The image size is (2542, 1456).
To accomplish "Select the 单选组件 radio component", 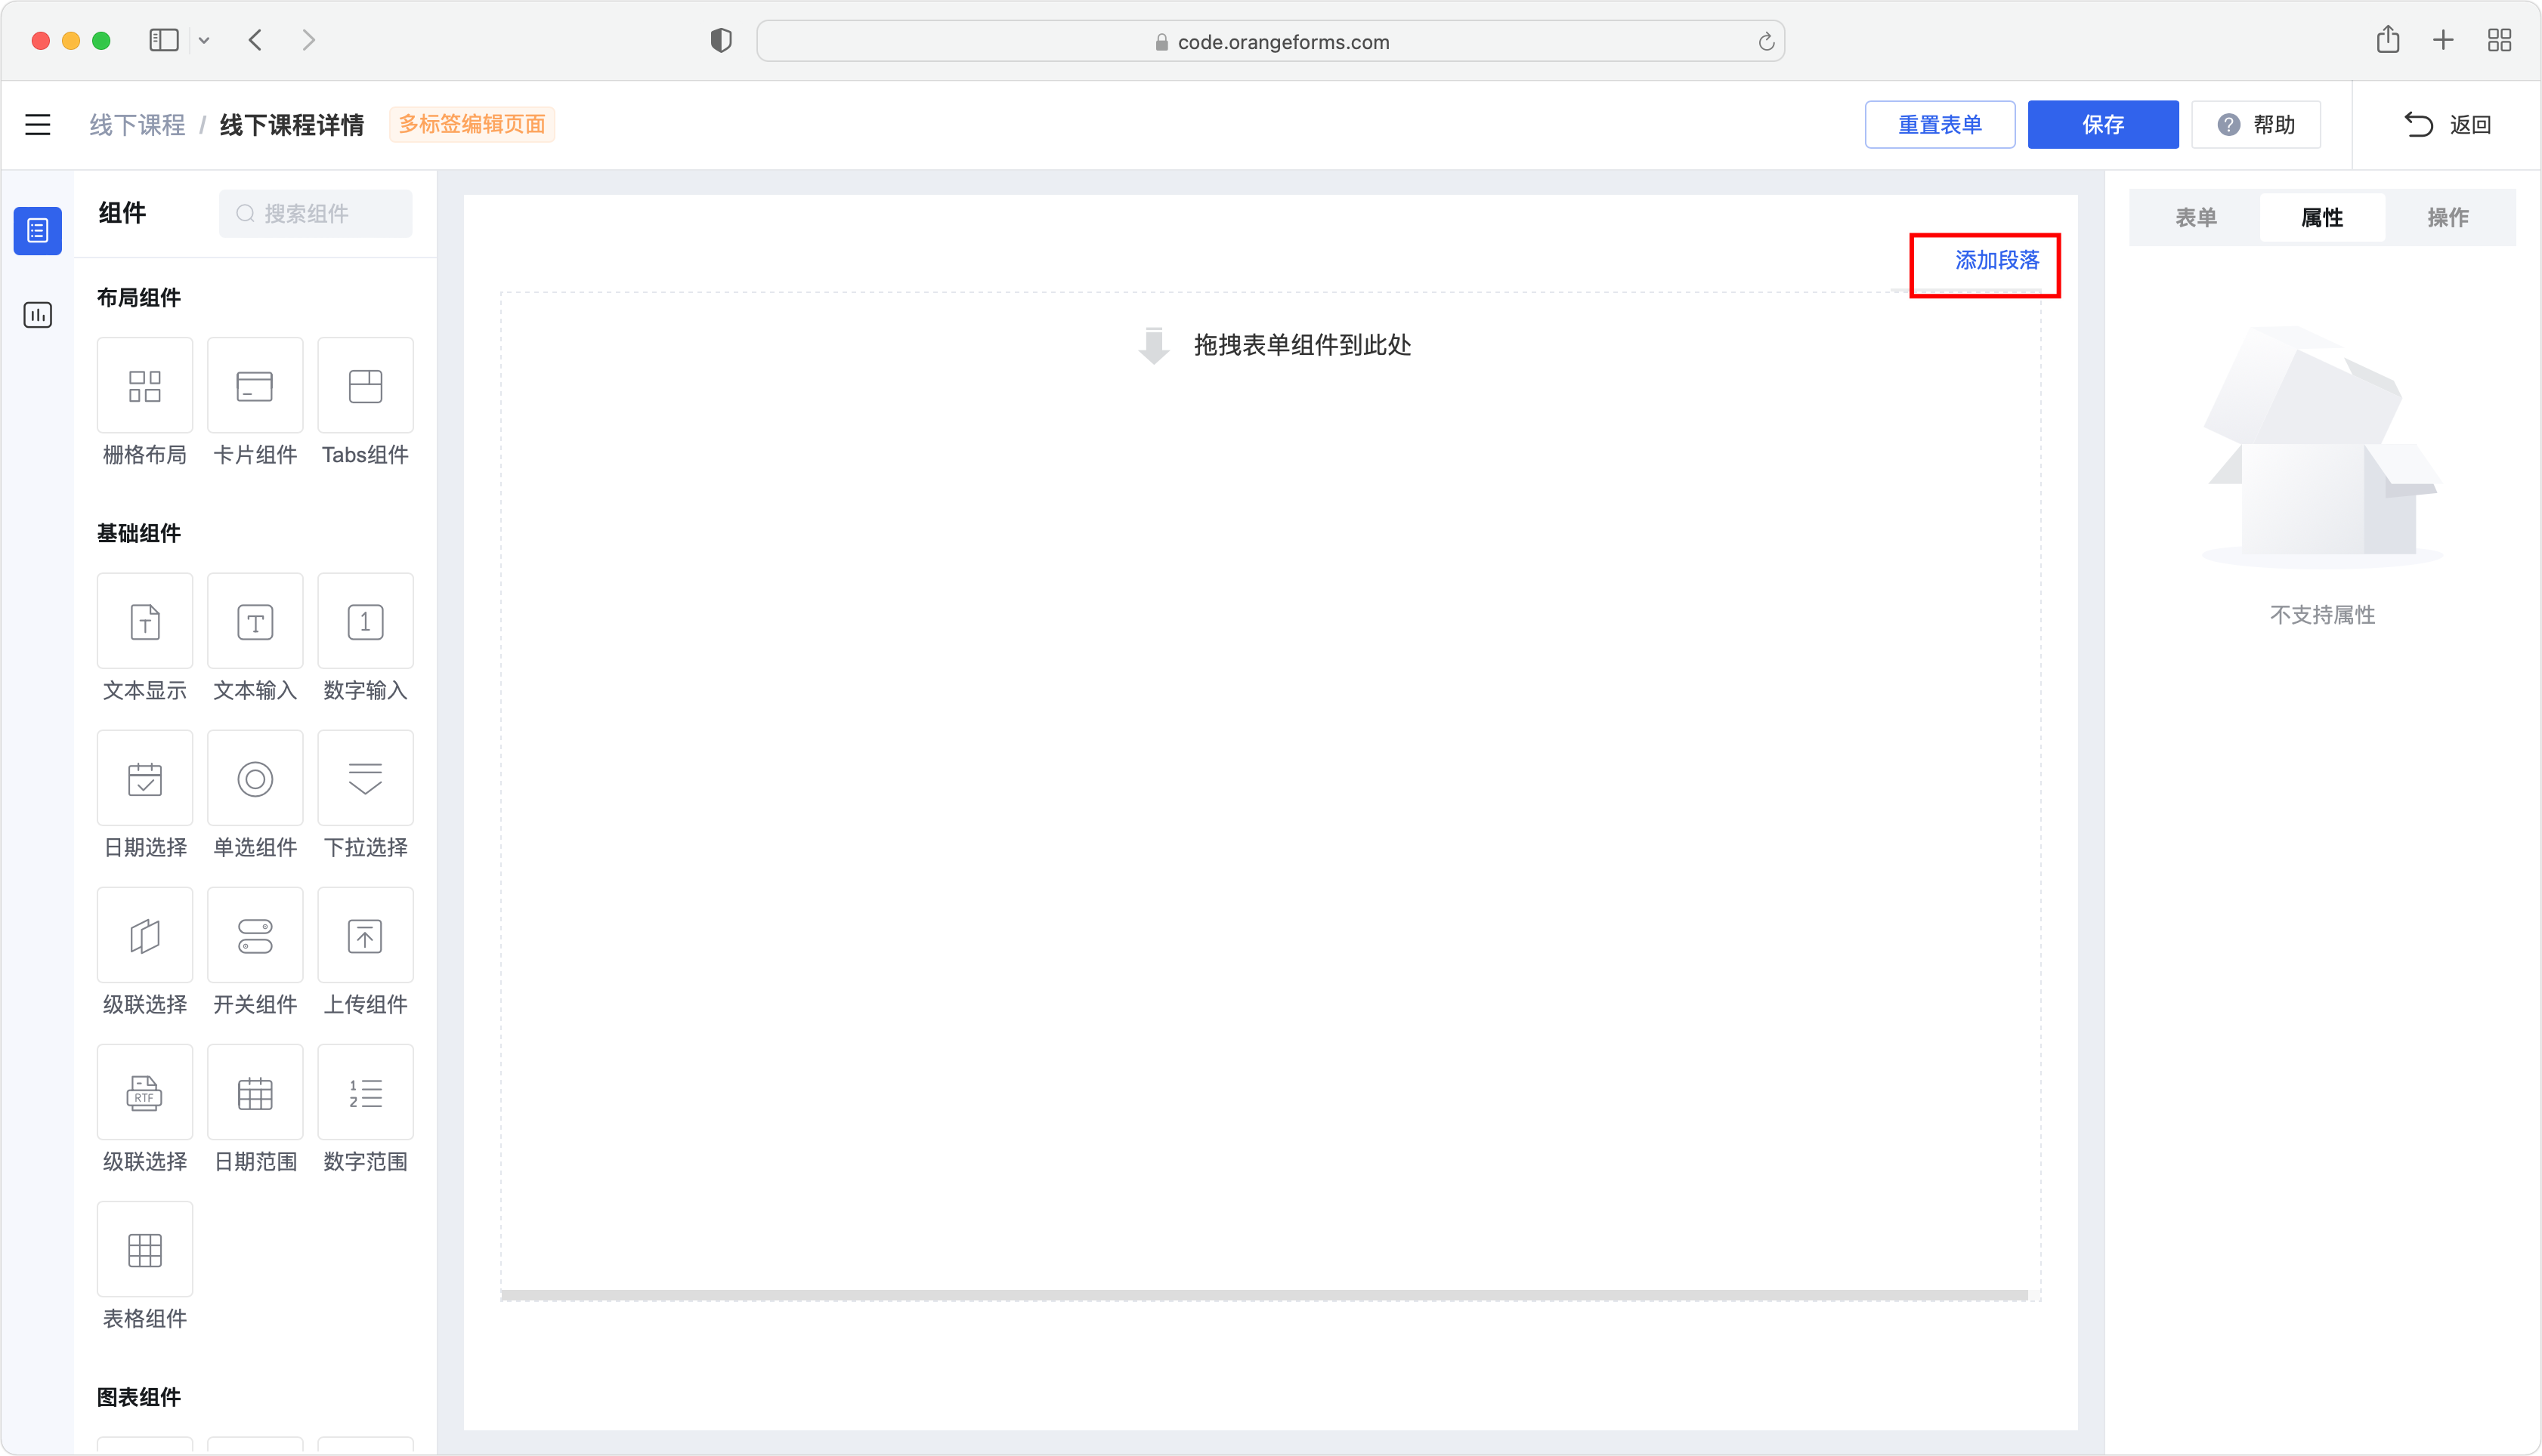I will tap(254, 778).
